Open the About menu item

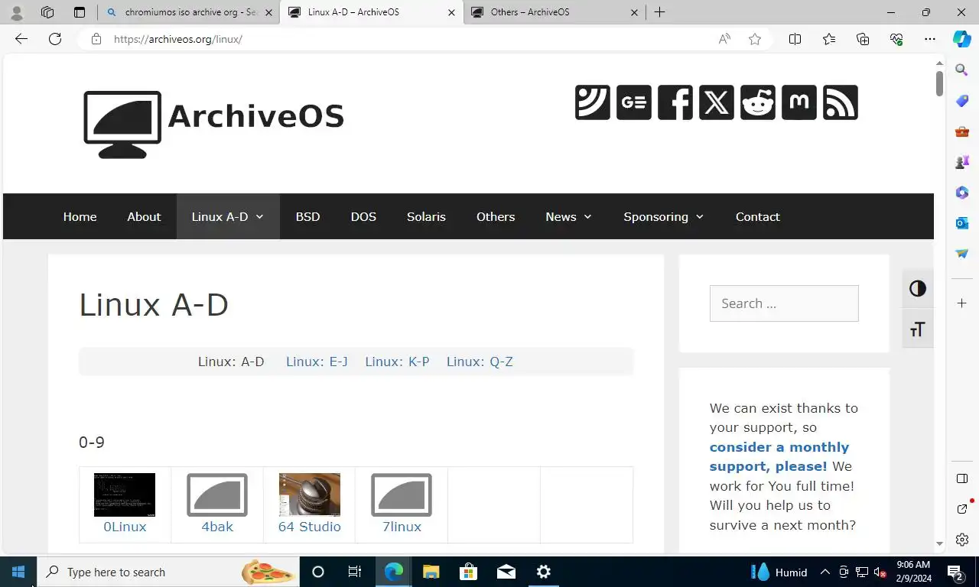[x=144, y=216]
